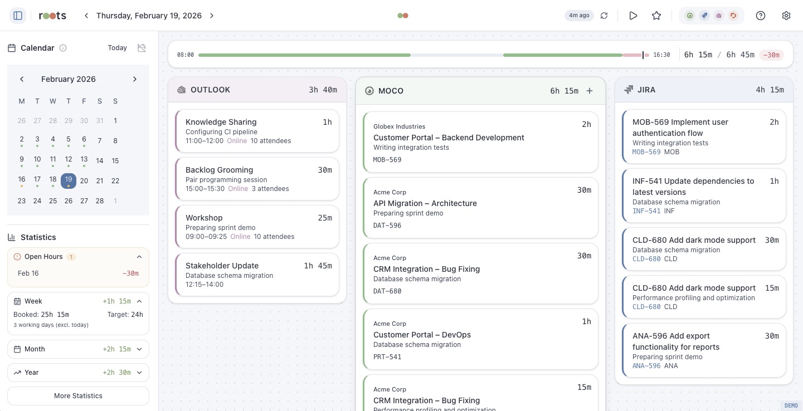Toggle the crossed-out calendar icon beside Today
The image size is (803, 411).
pyautogui.click(x=142, y=48)
